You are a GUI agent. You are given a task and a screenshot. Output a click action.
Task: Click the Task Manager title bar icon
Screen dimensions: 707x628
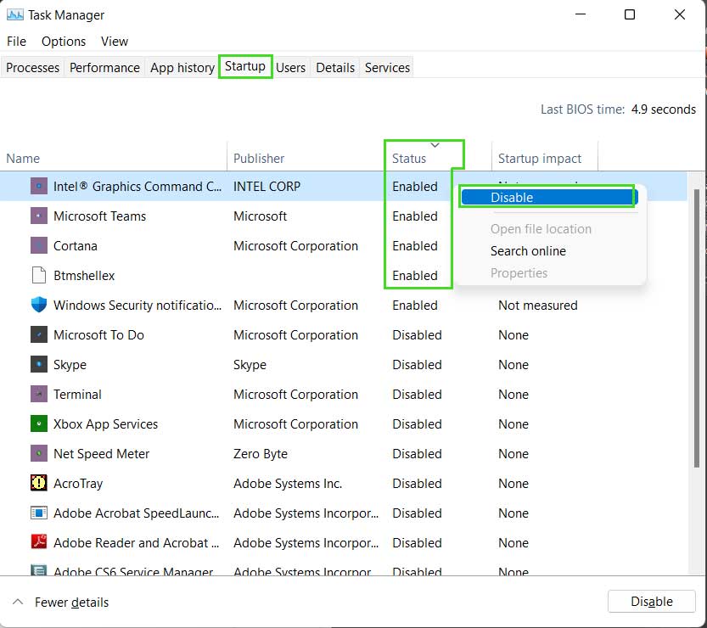pos(15,15)
